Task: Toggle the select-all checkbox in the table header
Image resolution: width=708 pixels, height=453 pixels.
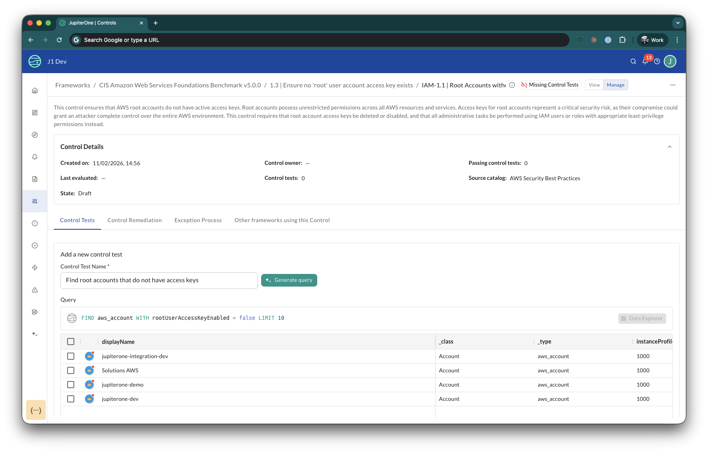Action: tap(71, 341)
